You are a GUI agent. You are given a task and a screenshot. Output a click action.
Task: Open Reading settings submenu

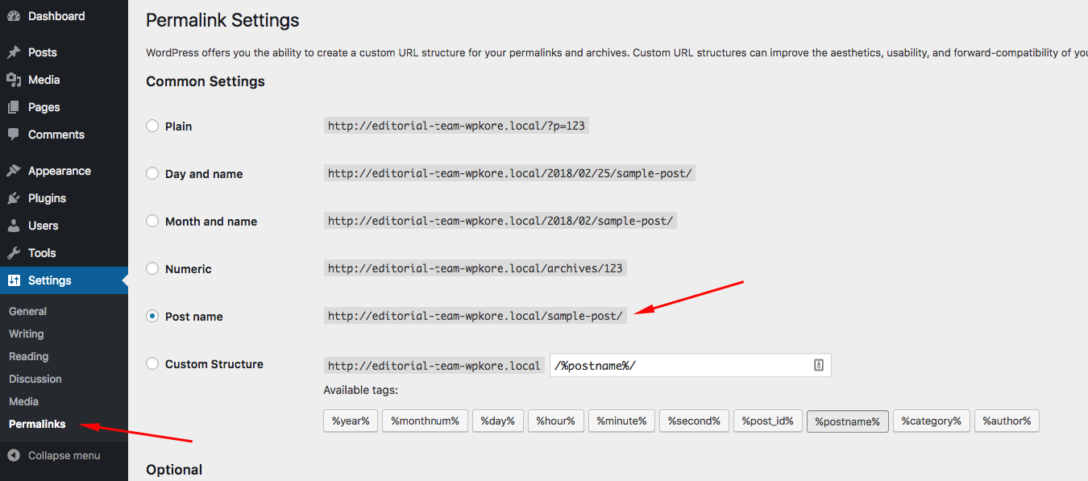tap(28, 356)
